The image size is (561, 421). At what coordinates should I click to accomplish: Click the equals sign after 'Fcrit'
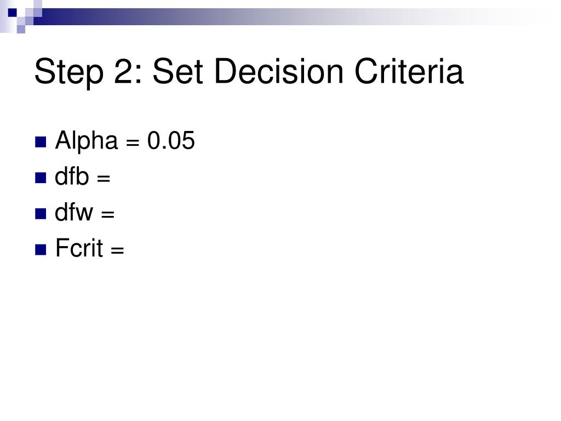coord(117,249)
